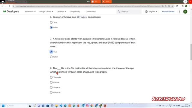The height and width of the screenshot is (108, 192).
Task: Click the screen recorder icon in taskbar
Action: [x=105, y=106]
